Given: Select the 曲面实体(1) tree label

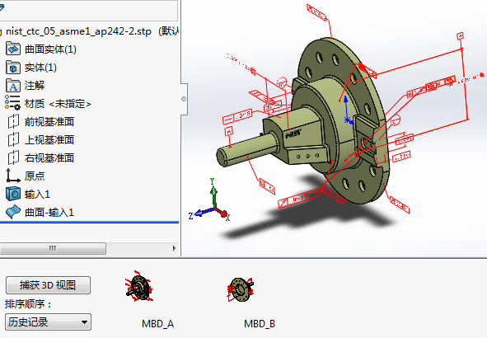Looking at the screenshot, I should click(50, 49).
